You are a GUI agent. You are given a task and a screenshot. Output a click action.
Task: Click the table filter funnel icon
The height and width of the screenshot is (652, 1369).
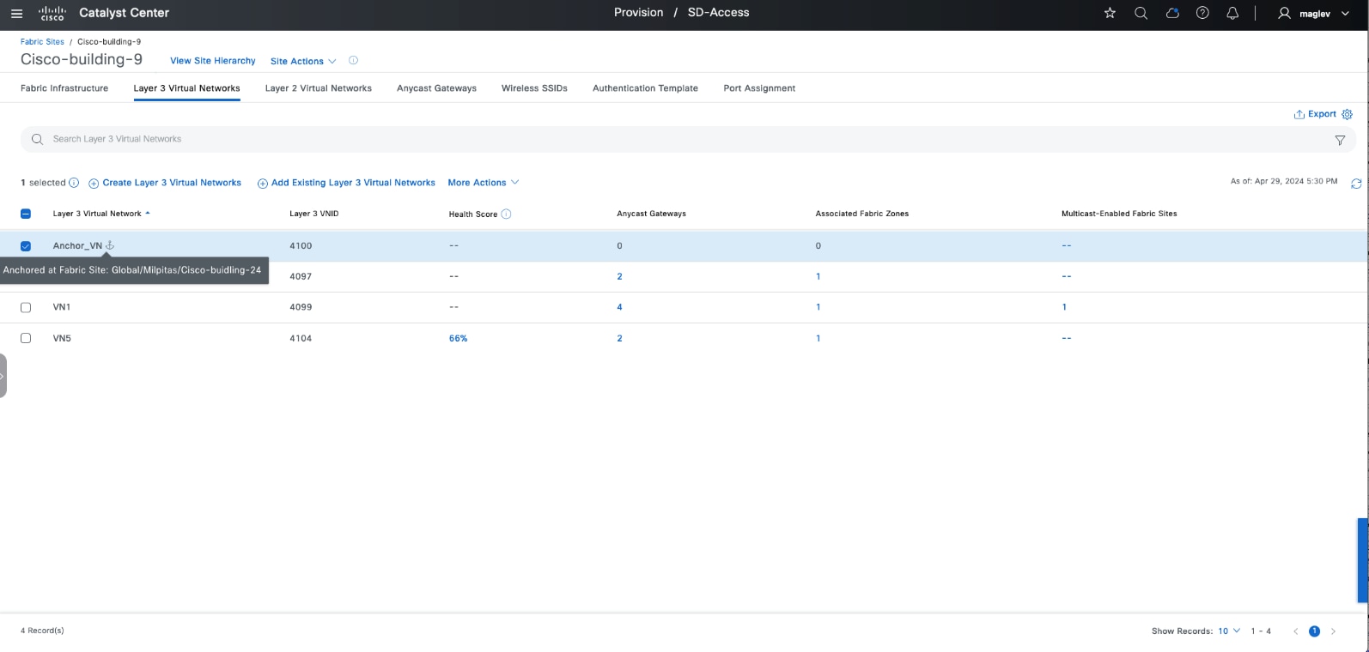click(x=1340, y=140)
